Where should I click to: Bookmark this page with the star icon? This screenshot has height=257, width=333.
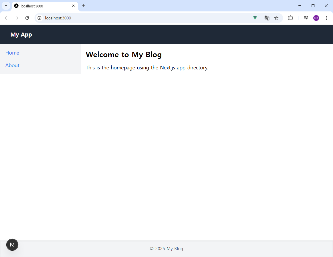click(276, 18)
